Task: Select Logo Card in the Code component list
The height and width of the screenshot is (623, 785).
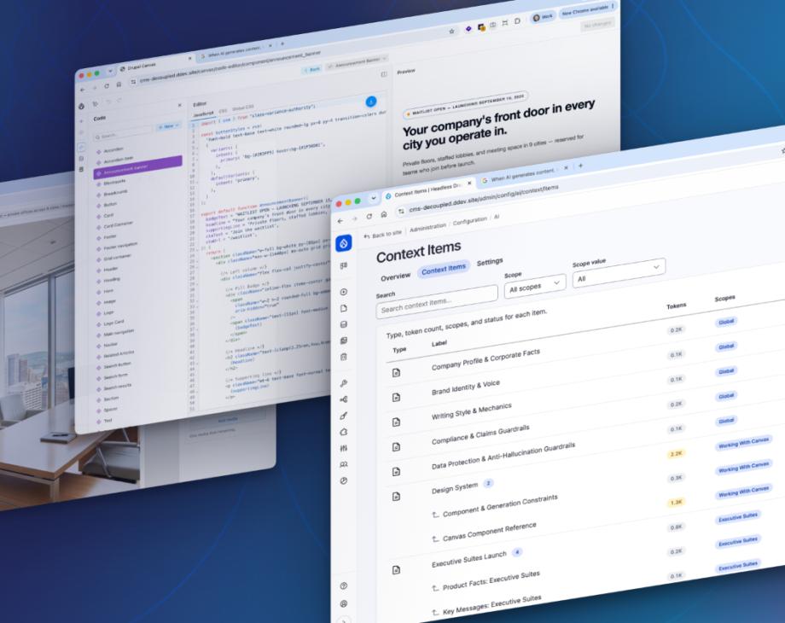Action: click(x=113, y=322)
